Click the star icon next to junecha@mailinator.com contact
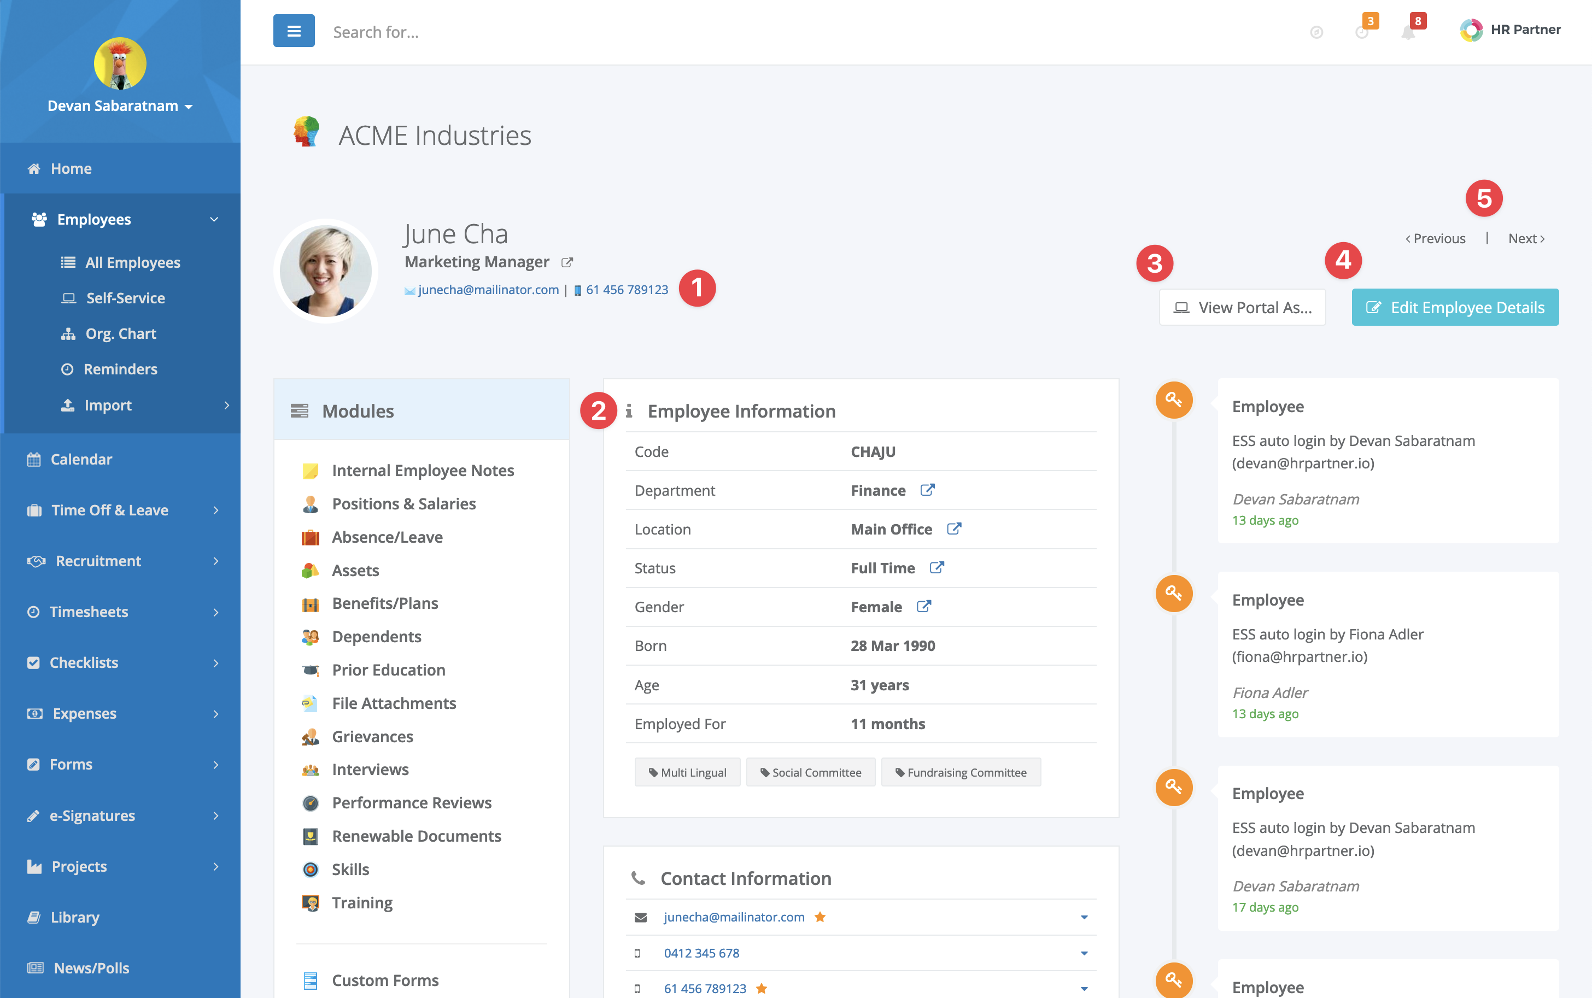 click(x=820, y=917)
